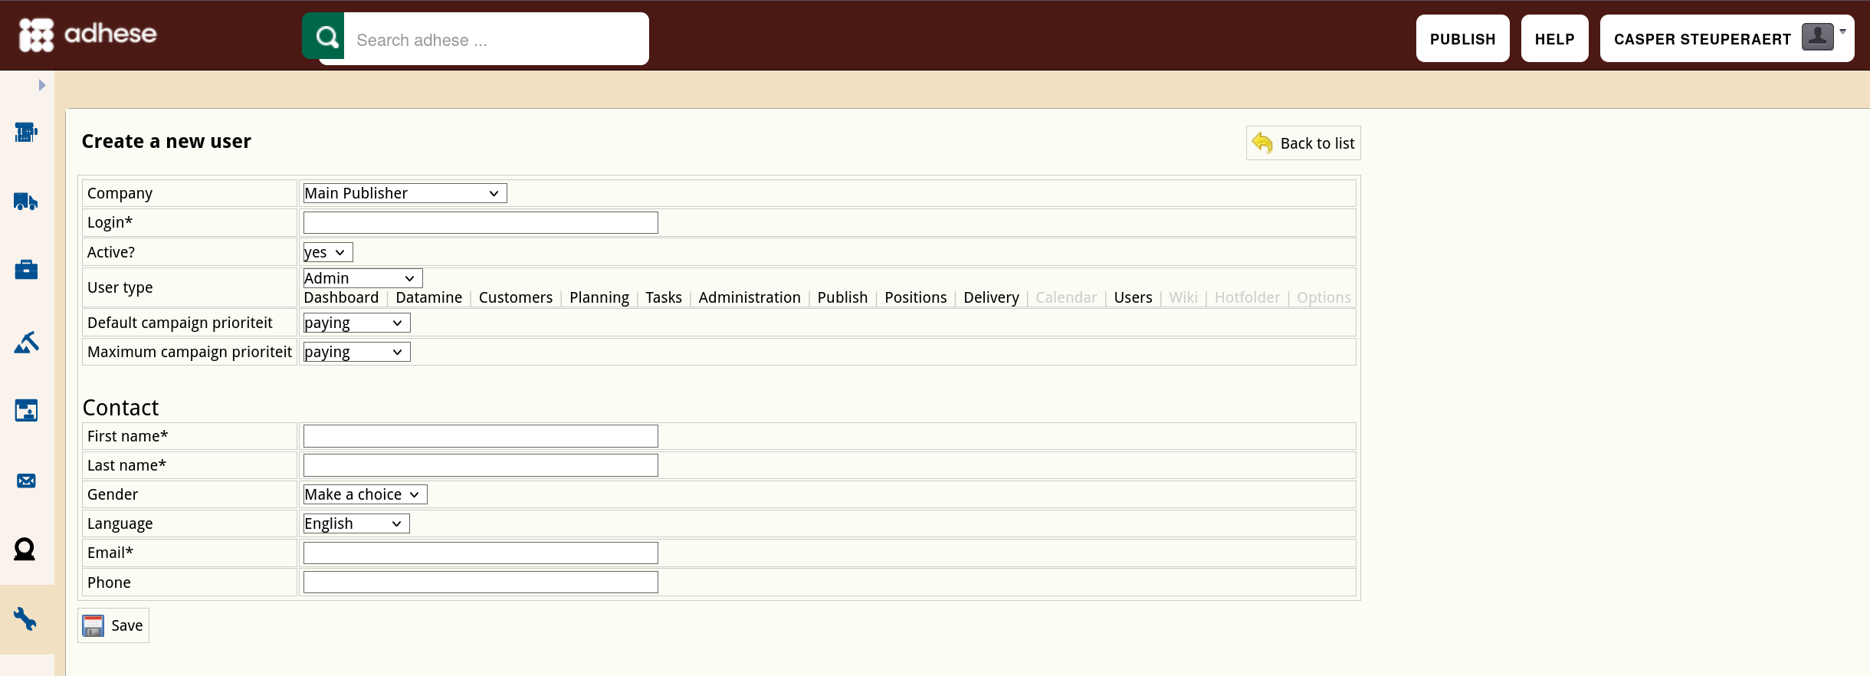Image resolution: width=1870 pixels, height=676 pixels.
Task: Open the Language dropdown
Action: coord(356,523)
